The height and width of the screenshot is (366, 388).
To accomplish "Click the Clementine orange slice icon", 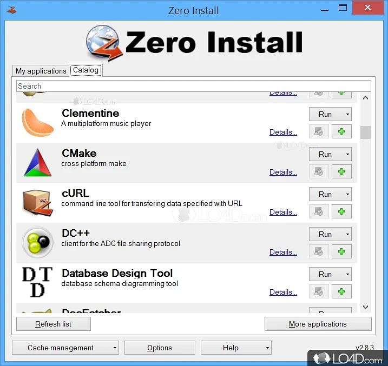I will coord(38,123).
